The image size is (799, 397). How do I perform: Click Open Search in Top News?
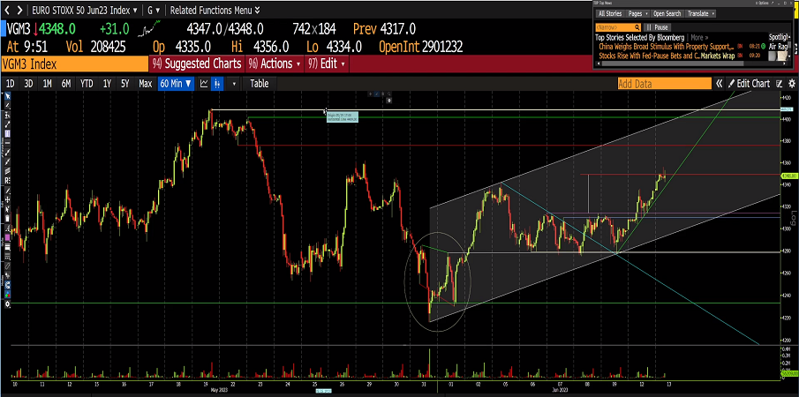667,13
